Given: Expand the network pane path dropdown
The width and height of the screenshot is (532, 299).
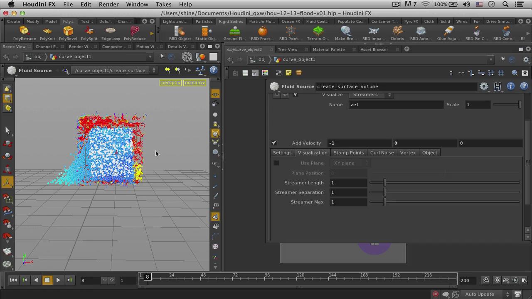Looking at the screenshot, I should click(x=491, y=59).
